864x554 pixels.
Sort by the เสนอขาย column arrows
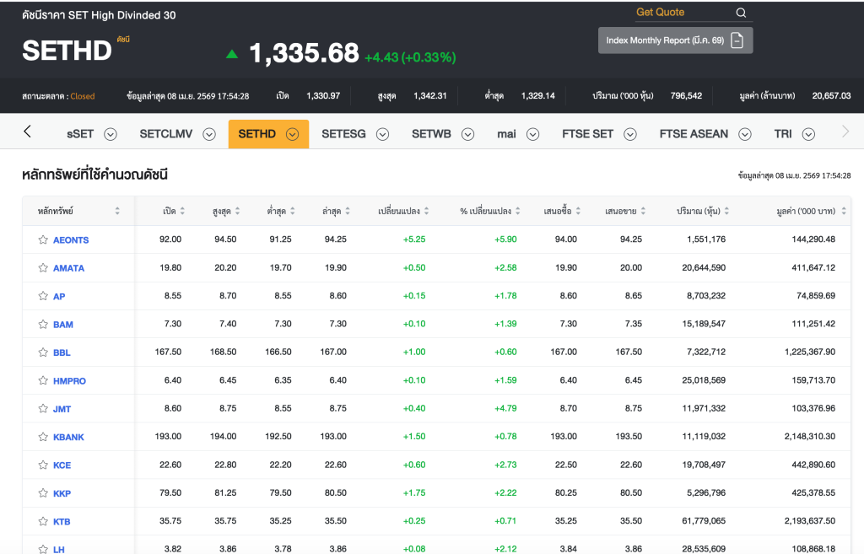click(x=643, y=211)
